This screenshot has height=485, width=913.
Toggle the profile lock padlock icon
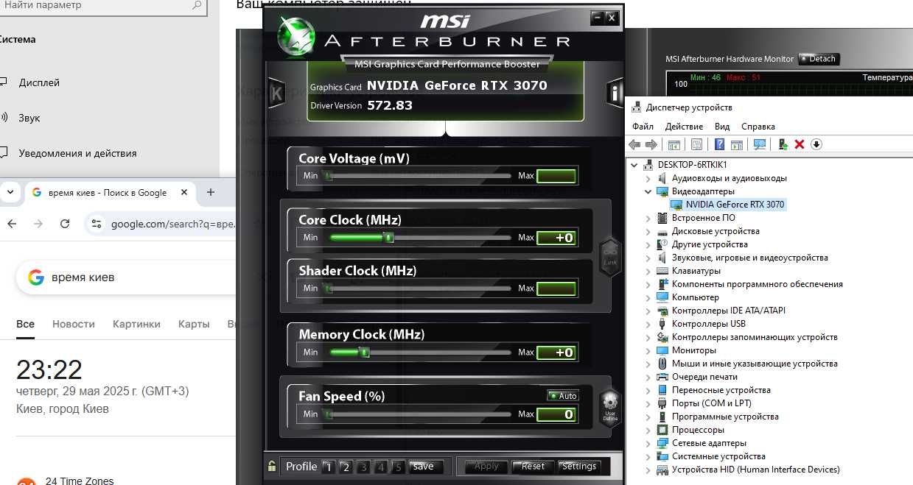coord(272,466)
